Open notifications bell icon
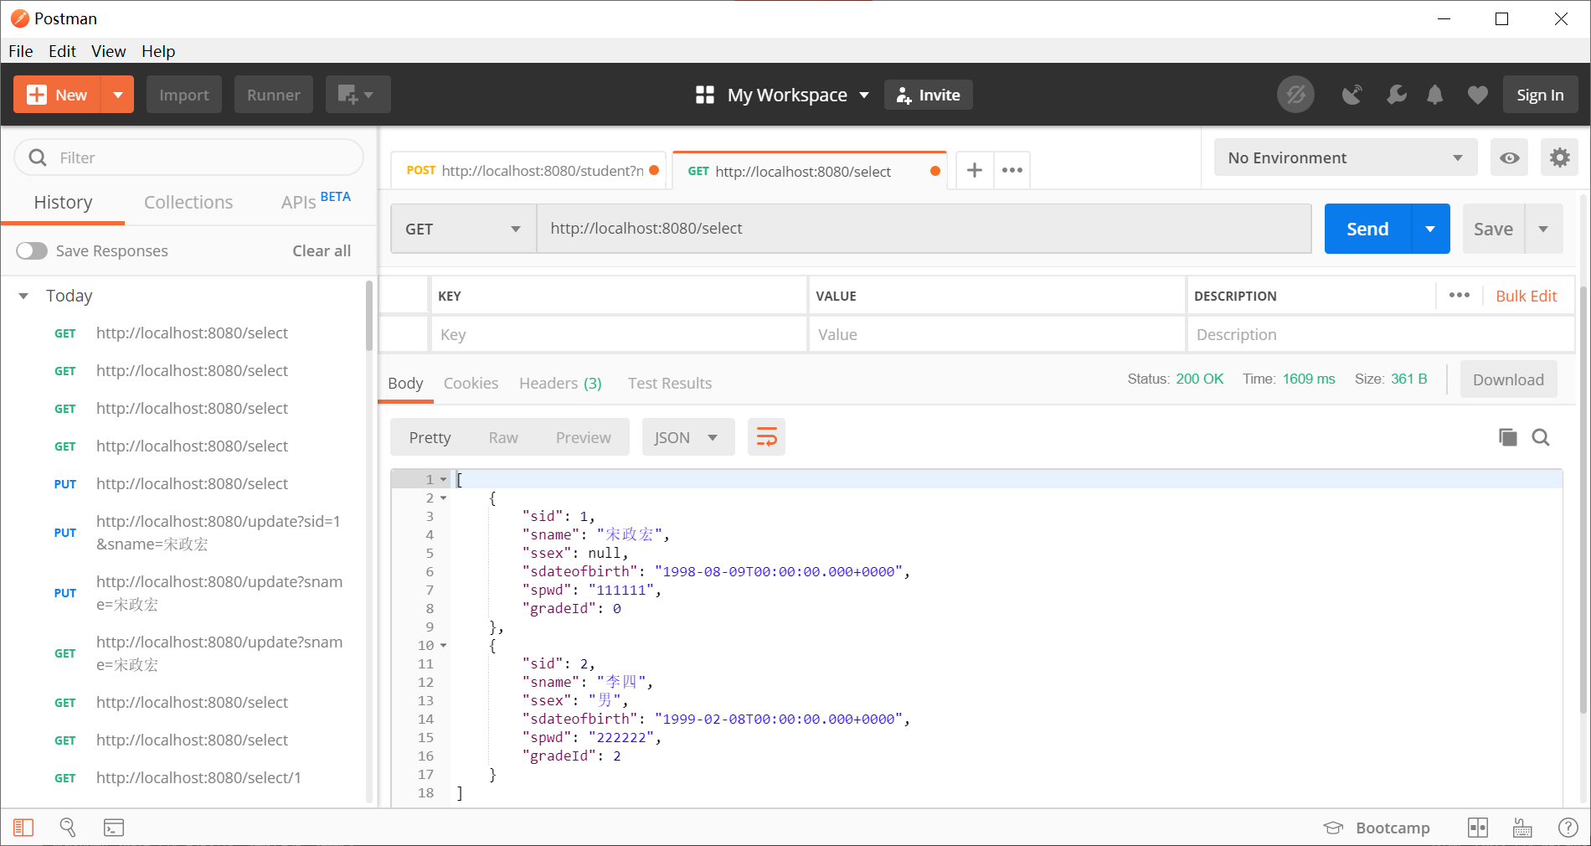The image size is (1591, 846). 1435,95
